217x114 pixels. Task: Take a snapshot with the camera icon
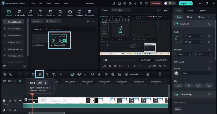pos(154,66)
